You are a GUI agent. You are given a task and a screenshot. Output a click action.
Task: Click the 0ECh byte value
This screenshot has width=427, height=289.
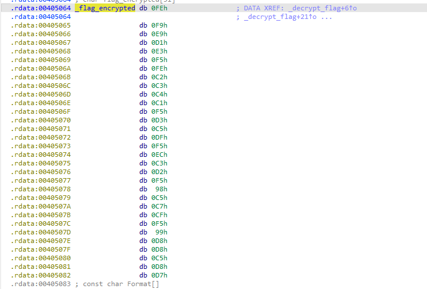coord(159,155)
